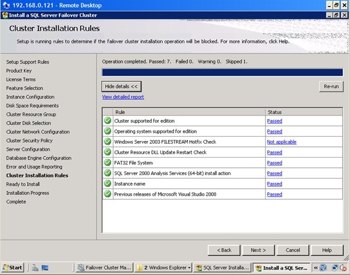
Task: Open the View detailed report link
Action: click(x=123, y=97)
